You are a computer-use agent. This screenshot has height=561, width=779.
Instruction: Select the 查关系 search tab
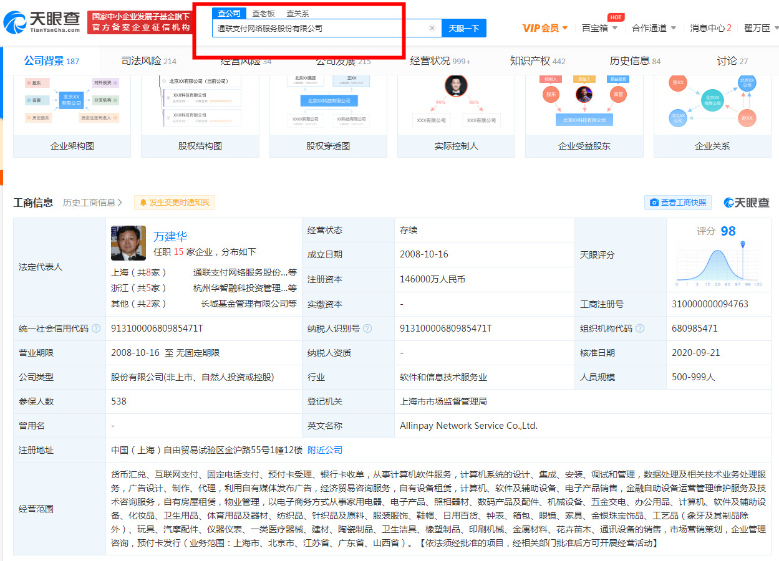pos(298,13)
